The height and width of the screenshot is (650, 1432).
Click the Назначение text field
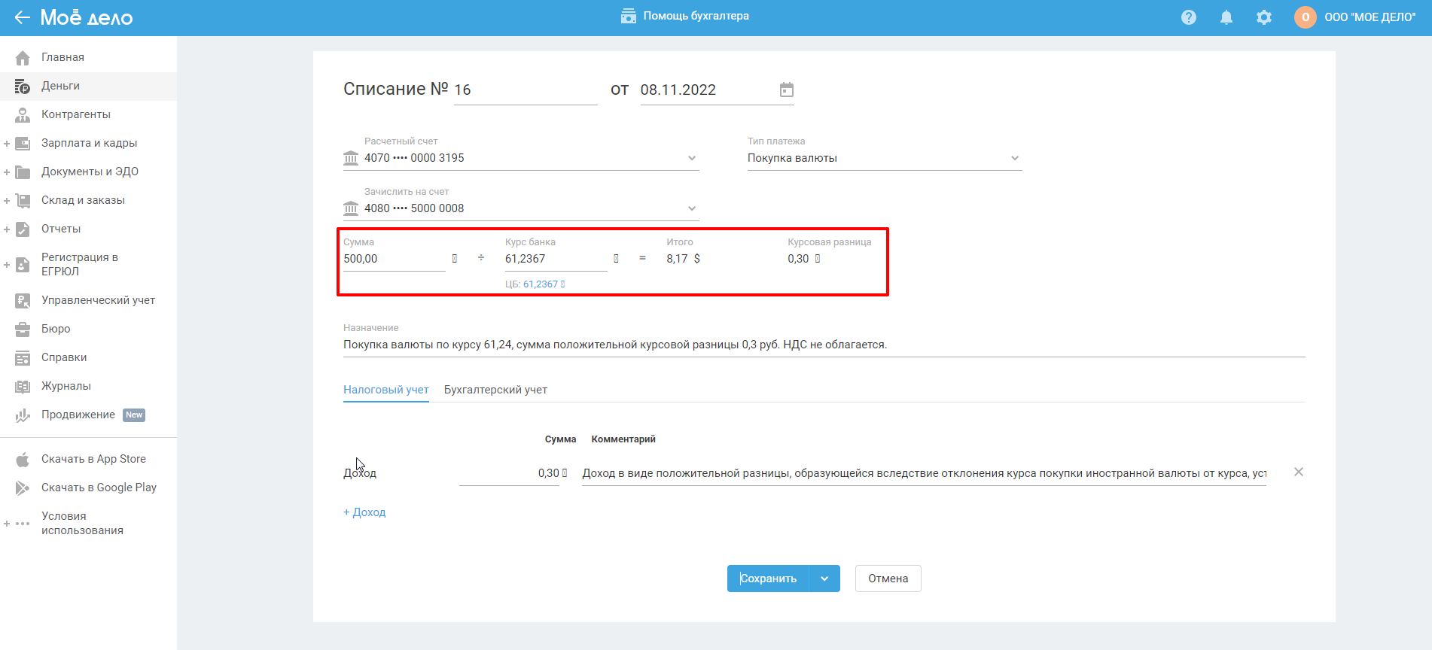(824, 345)
